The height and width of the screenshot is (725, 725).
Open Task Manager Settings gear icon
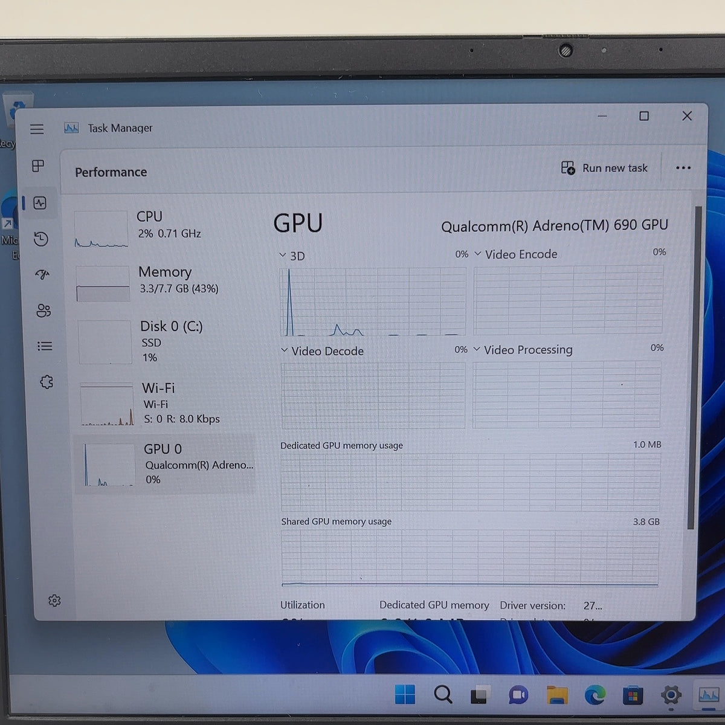pyautogui.click(x=54, y=601)
